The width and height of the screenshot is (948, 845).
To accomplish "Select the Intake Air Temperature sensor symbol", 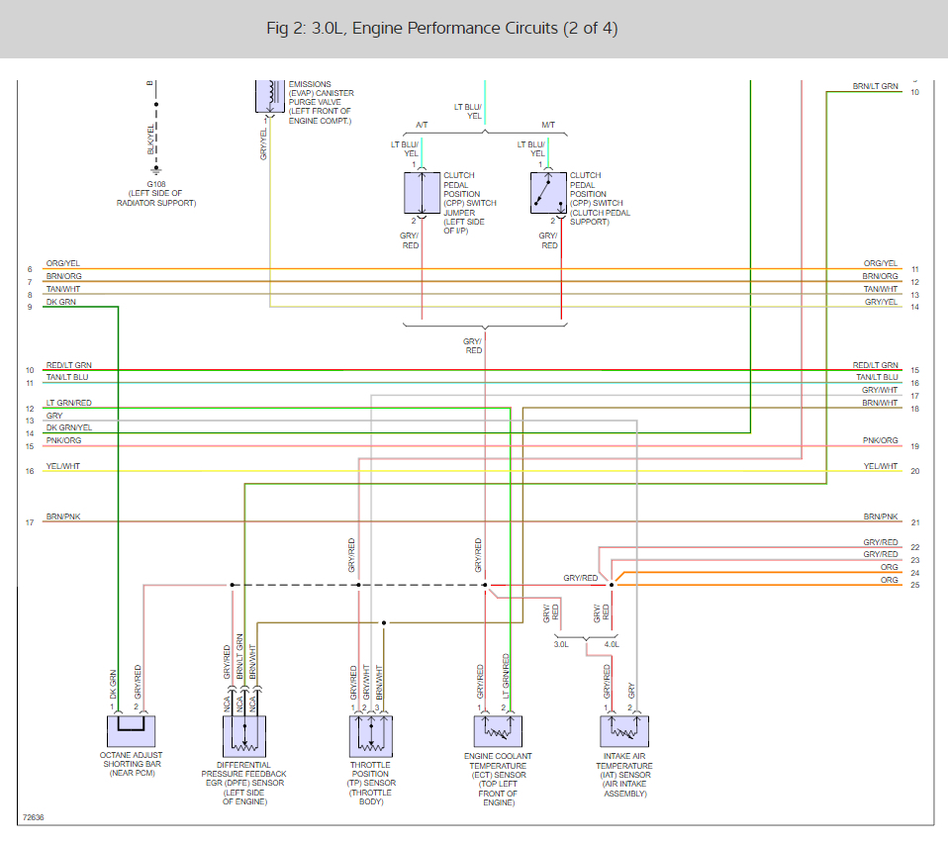I will click(624, 731).
